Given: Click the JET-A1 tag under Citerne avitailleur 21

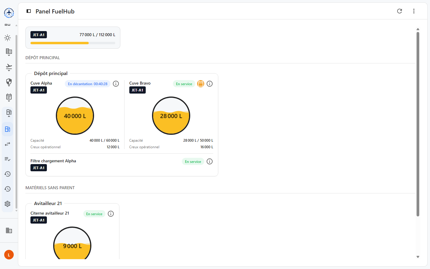Looking at the screenshot, I should click(x=39, y=220).
